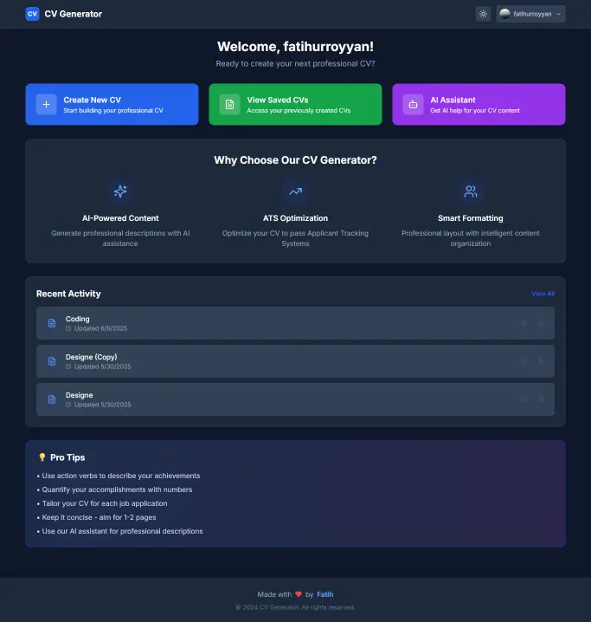Click the file icon beside Designe entry

coord(52,399)
